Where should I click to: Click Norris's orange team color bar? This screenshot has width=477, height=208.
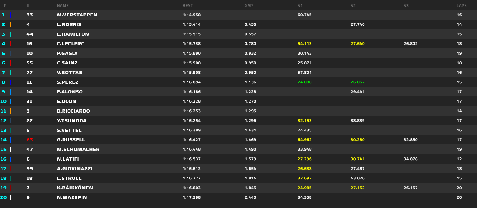[10, 24]
